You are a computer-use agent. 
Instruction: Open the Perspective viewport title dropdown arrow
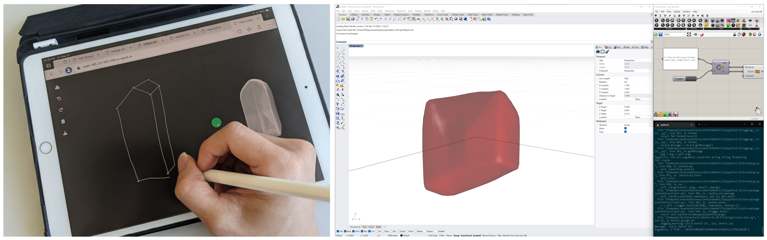point(362,46)
